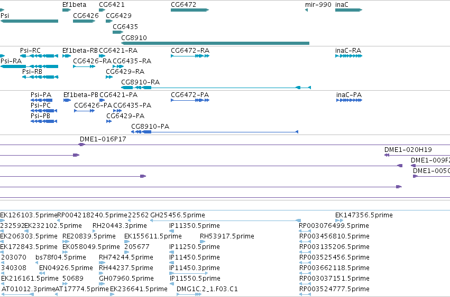Select the EK155611.5prime EST label
Image resolution: width=450 pixels, height=297 pixels.
point(153,236)
